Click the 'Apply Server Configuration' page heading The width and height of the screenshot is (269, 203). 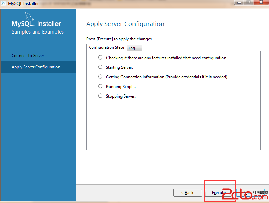point(125,24)
